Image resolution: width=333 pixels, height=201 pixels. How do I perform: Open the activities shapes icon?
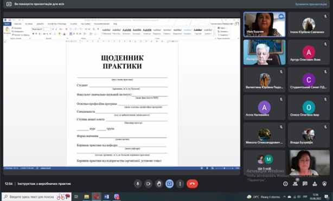[x=315, y=184]
